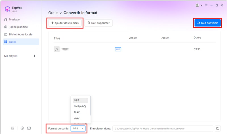Choose M4A(AAC) output format
227x134 pixels.
click(x=80, y=106)
